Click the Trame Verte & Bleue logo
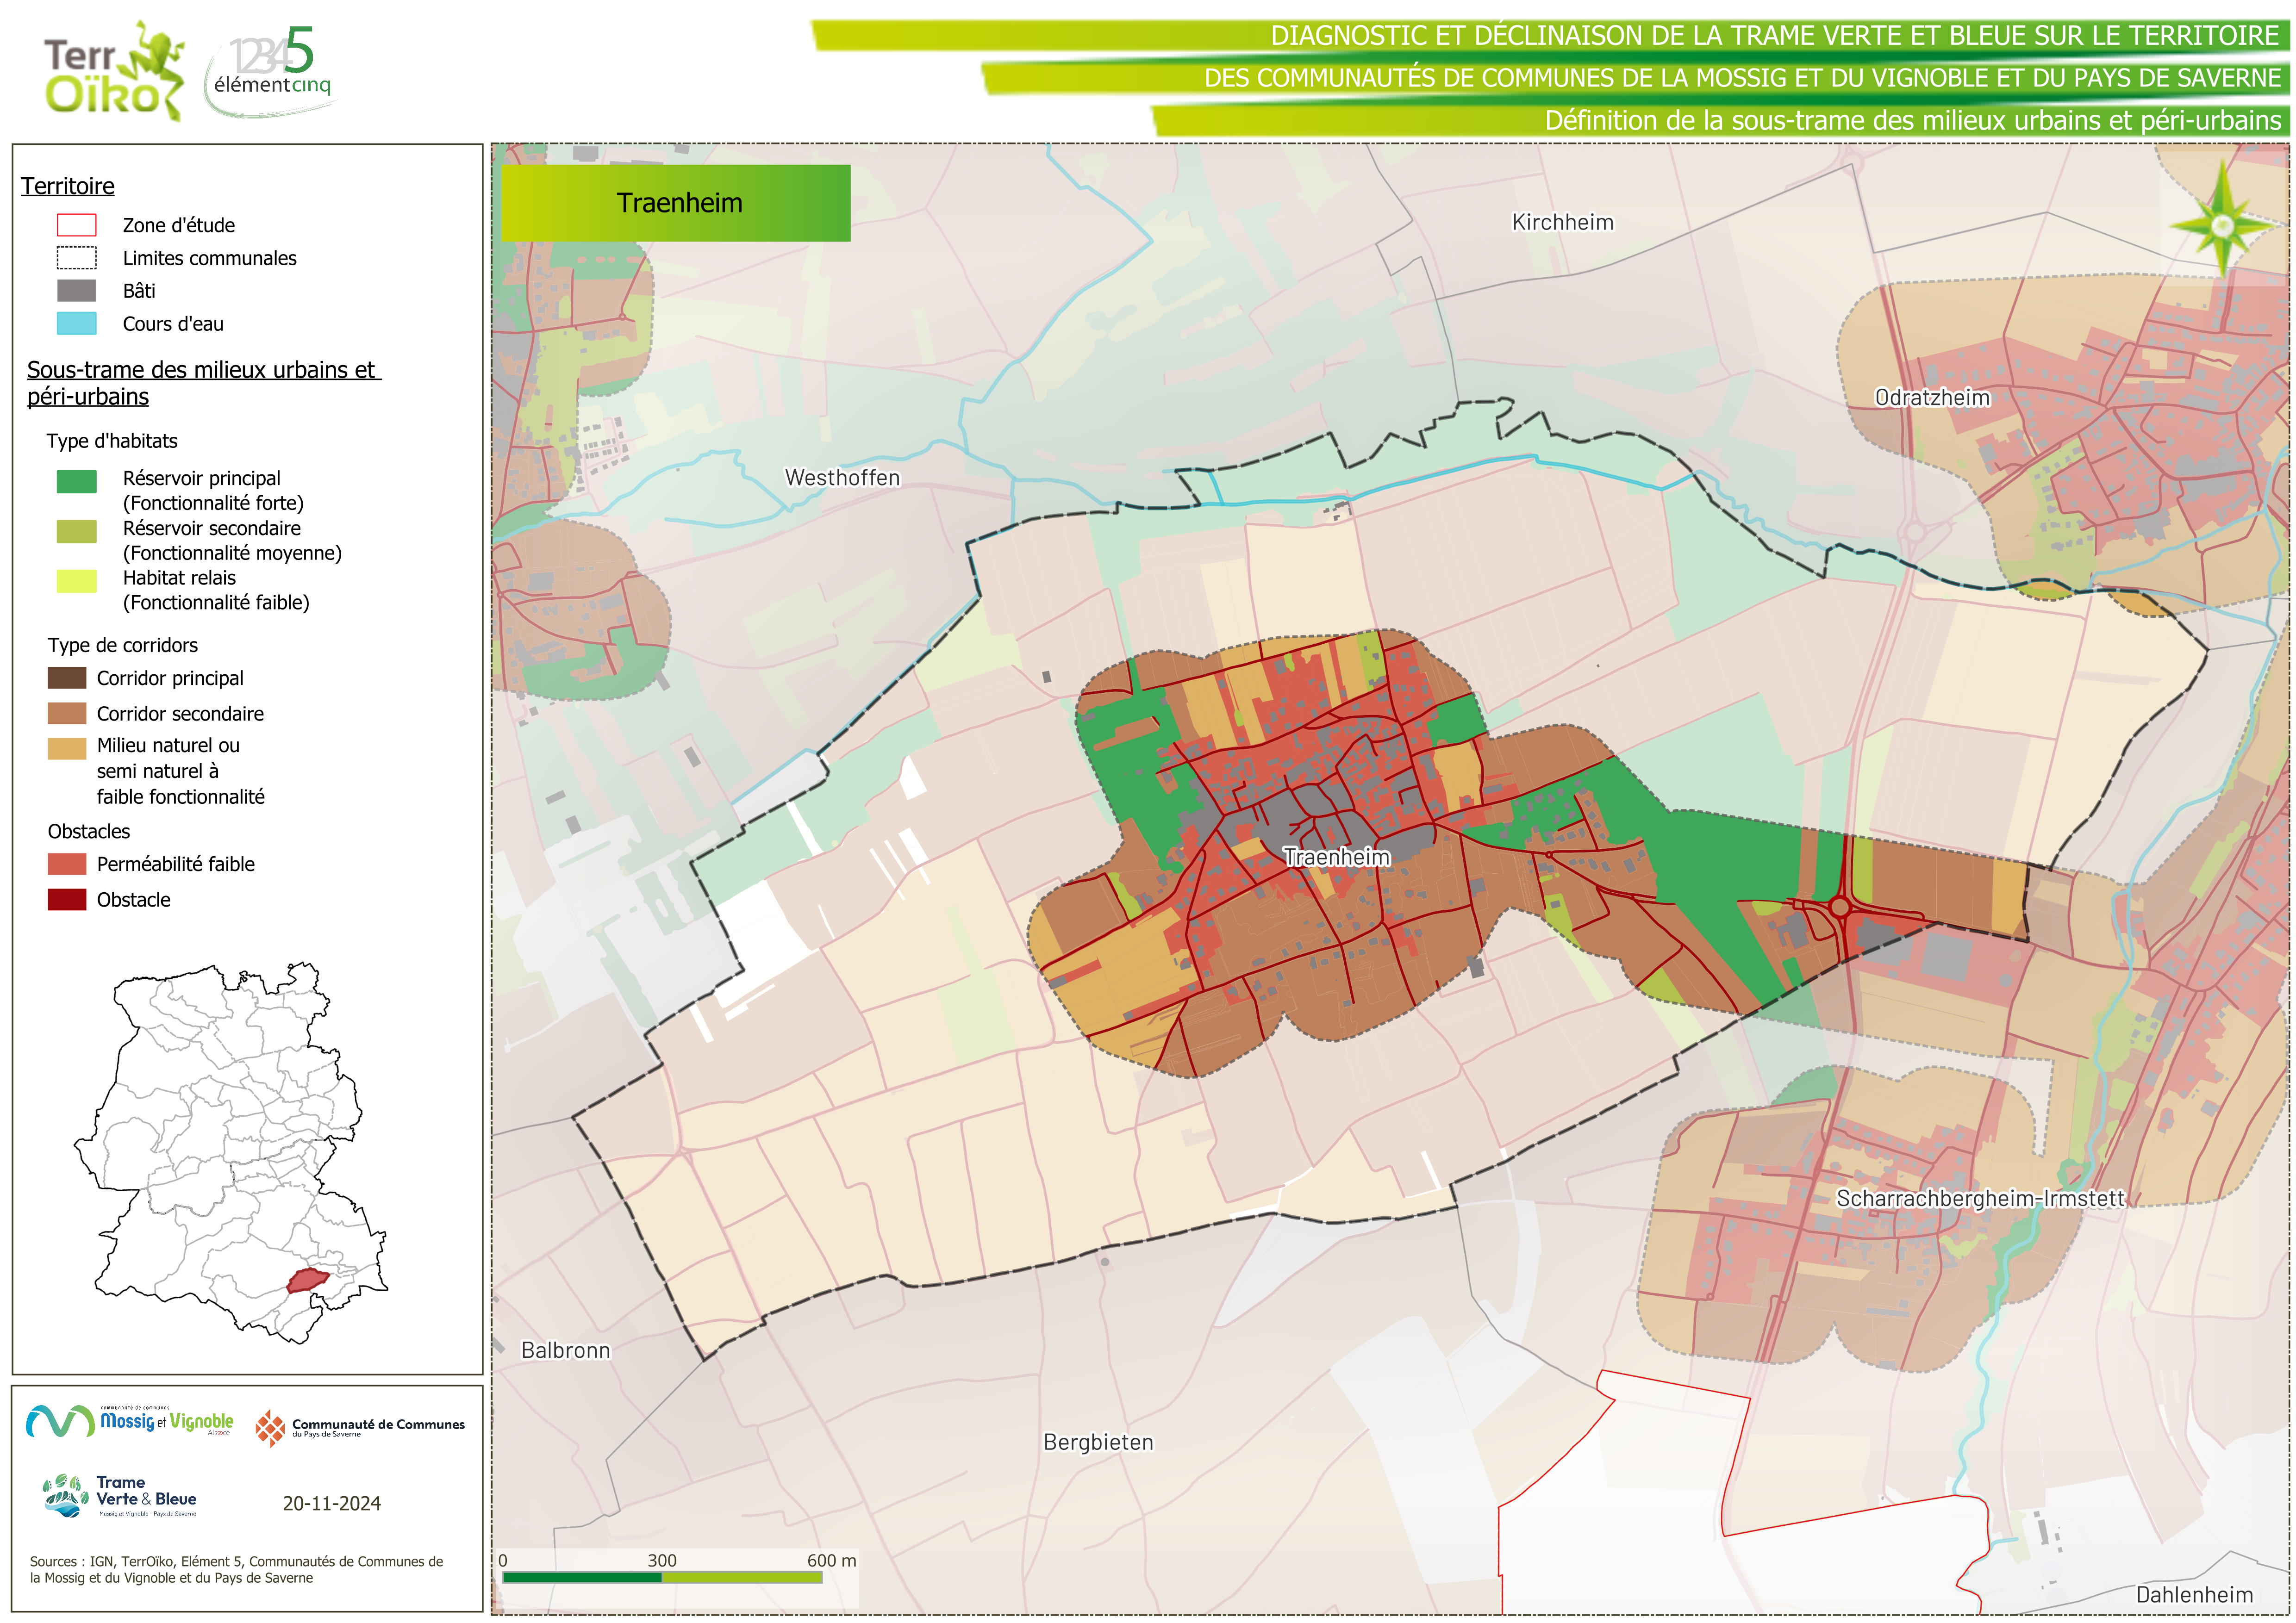Screen dimensions: 2296x1623 (121, 1496)
